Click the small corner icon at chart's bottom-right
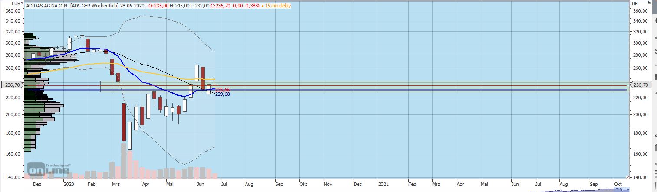Viewport: 657px width, 192px height. pos(627,177)
